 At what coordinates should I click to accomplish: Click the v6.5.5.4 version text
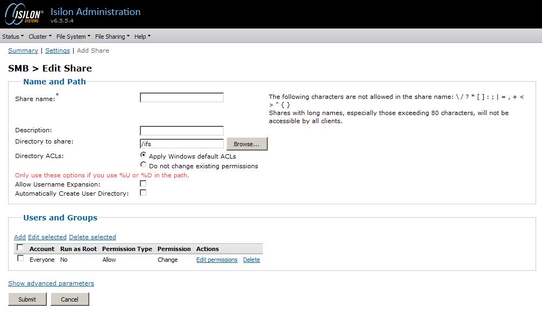(x=62, y=21)
